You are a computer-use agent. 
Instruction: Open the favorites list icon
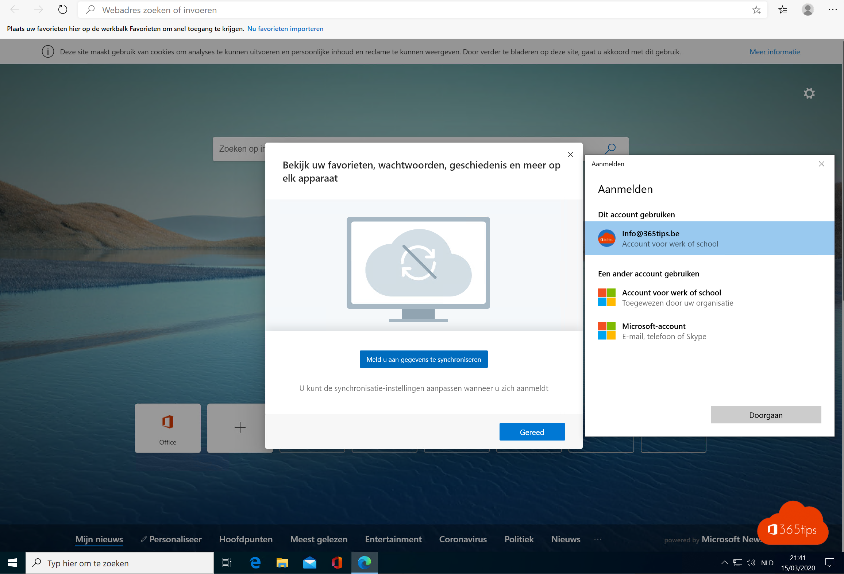[783, 10]
